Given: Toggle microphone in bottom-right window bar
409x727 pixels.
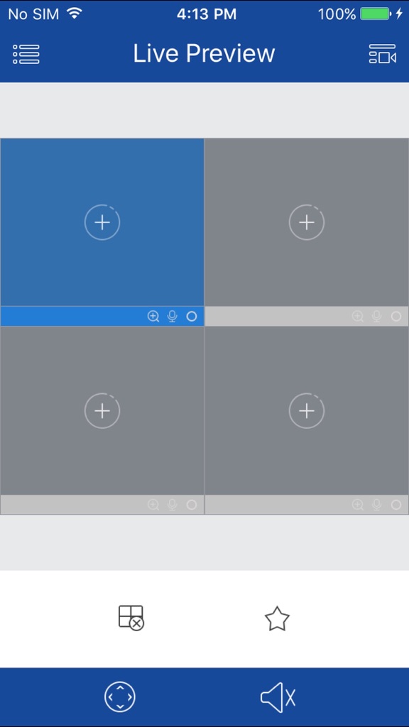Looking at the screenshot, I should 377,505.
